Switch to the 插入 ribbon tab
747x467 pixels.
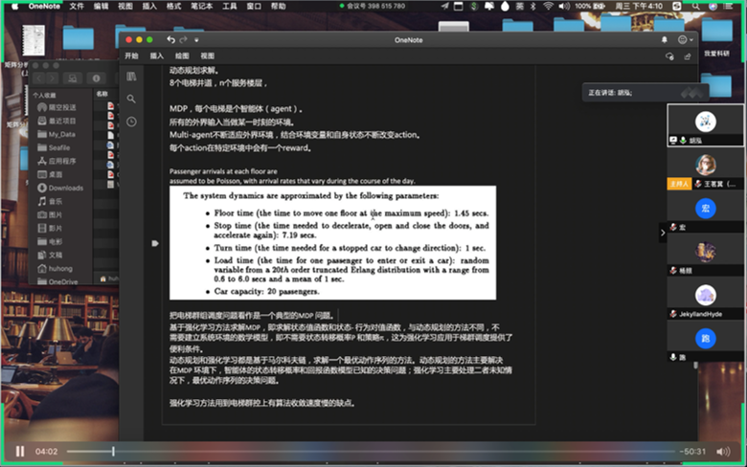pyautogui.click(x=156, y=56)
